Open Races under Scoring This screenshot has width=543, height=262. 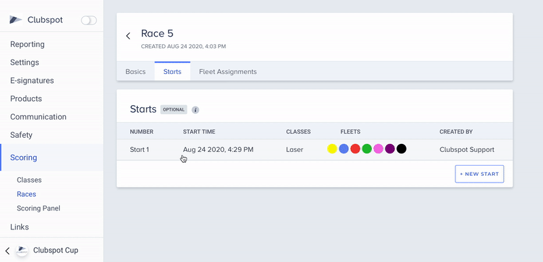coord(26,194)
